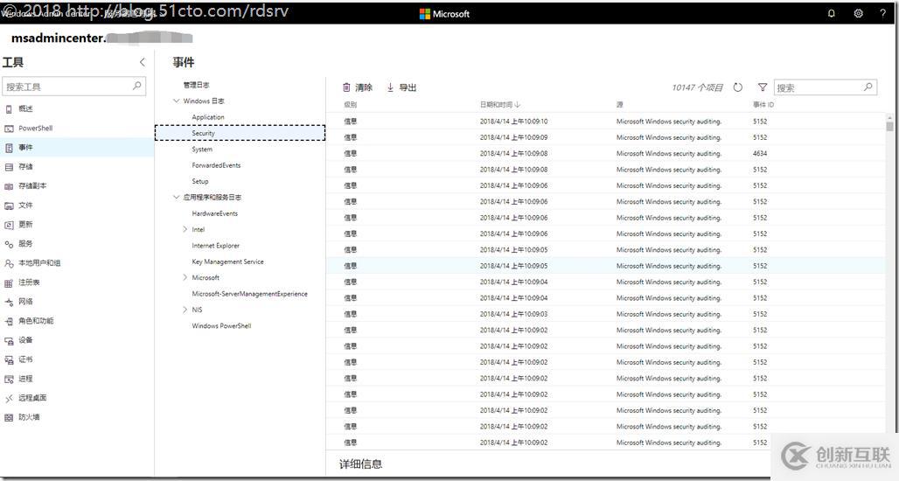
Task: Select event row at 上午10:09:10
Action: pos(607,122)
